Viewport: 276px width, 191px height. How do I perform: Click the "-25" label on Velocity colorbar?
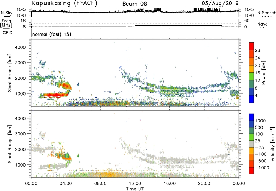click(259, 147)
